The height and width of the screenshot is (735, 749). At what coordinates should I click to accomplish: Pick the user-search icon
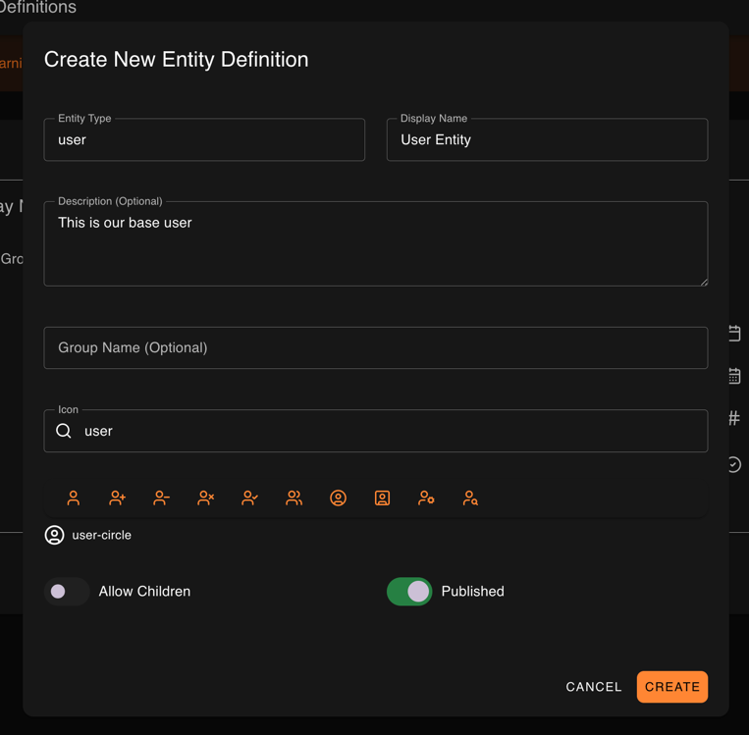tap(470, 499)
